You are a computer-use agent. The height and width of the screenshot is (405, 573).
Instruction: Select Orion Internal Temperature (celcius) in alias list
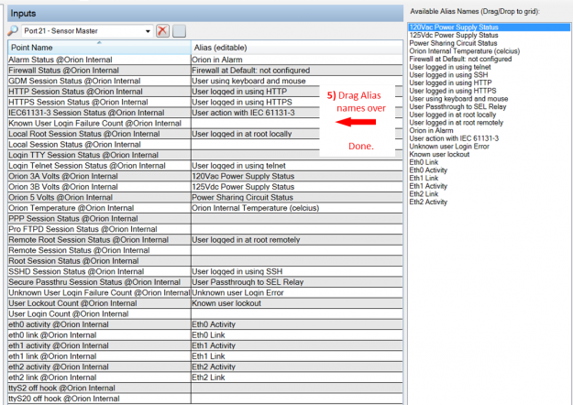coord(465,51)
